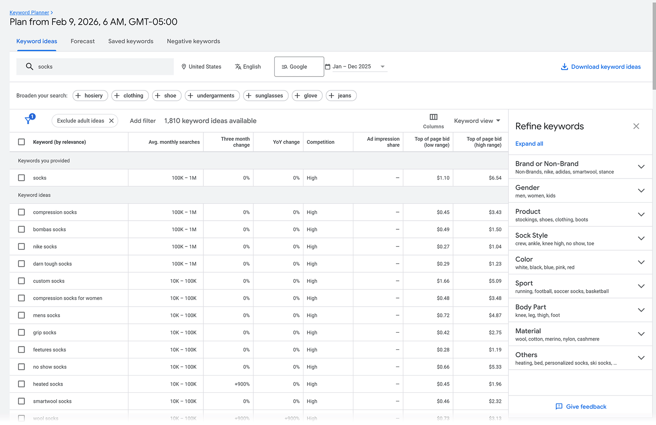
Task: Click the magnifying glass search icon
Action: point(29,66)
